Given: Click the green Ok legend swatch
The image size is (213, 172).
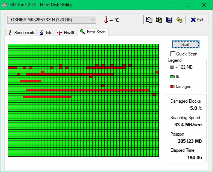Looking at the screenshot, I should pos(172,77).
